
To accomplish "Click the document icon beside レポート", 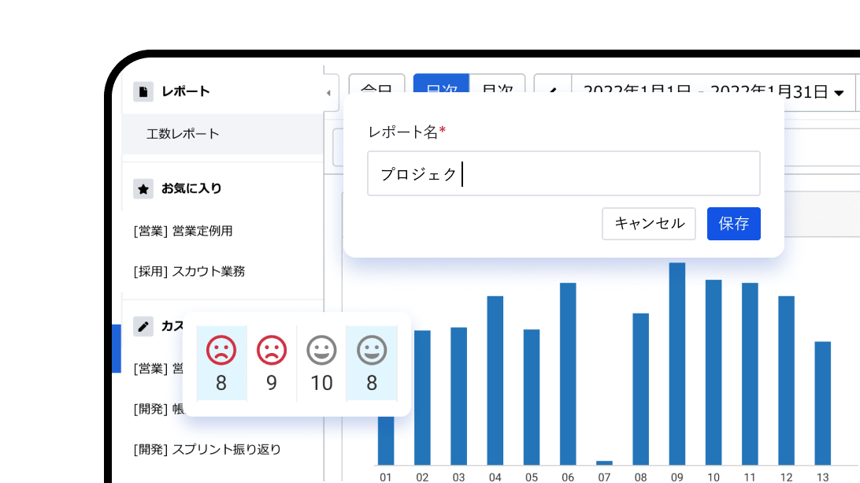I will (x=143, y=91).
